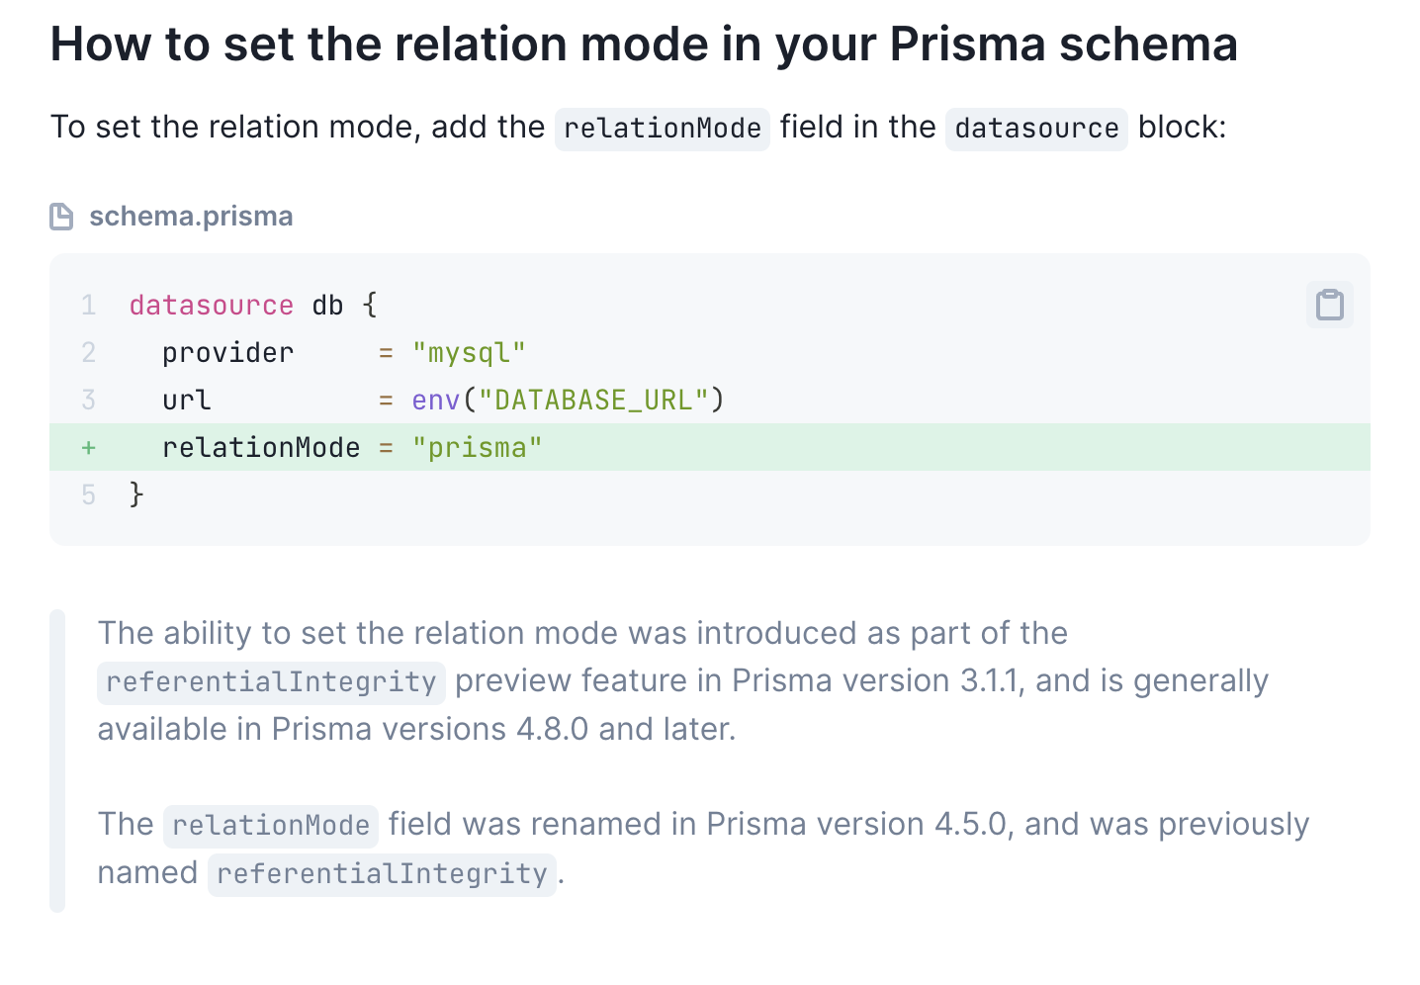
Task: Click referentialIntegrity tag before "preview feature"
Action: tap(271, 682)
